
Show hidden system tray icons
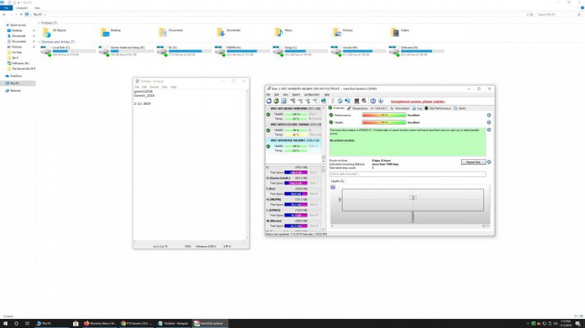527,324
